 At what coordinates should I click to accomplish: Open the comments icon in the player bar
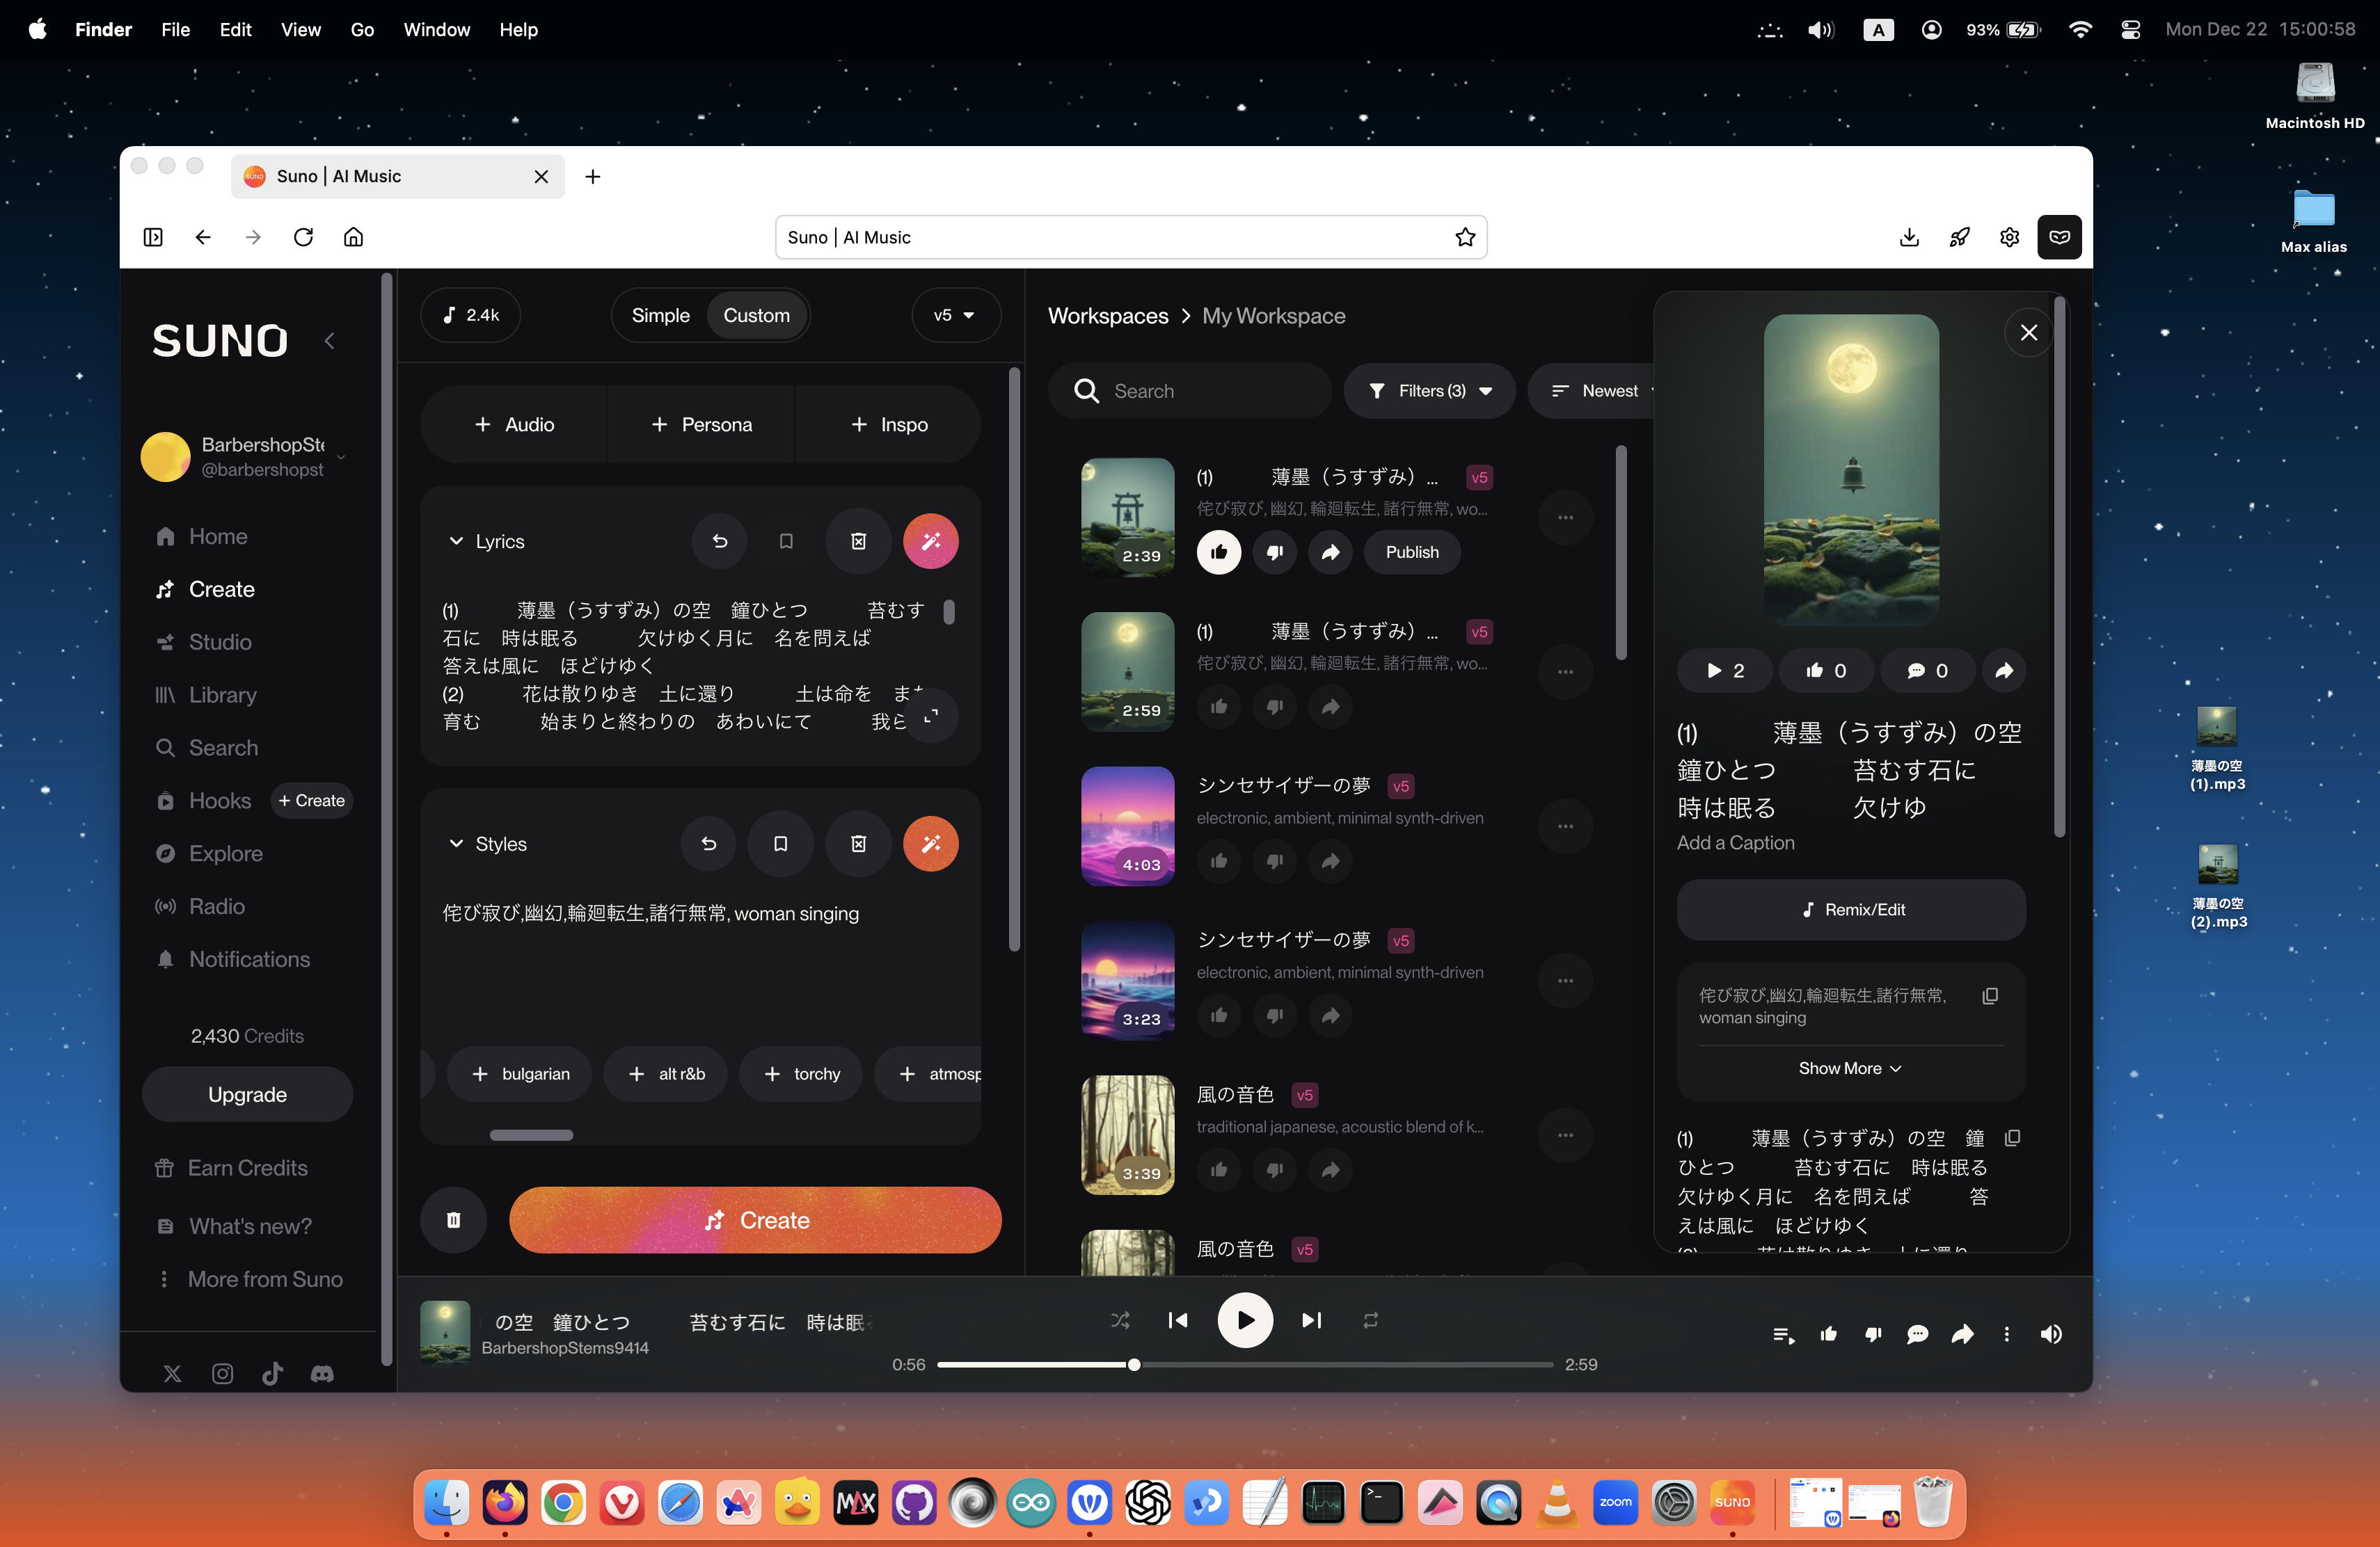(x=1917, y=1334)
